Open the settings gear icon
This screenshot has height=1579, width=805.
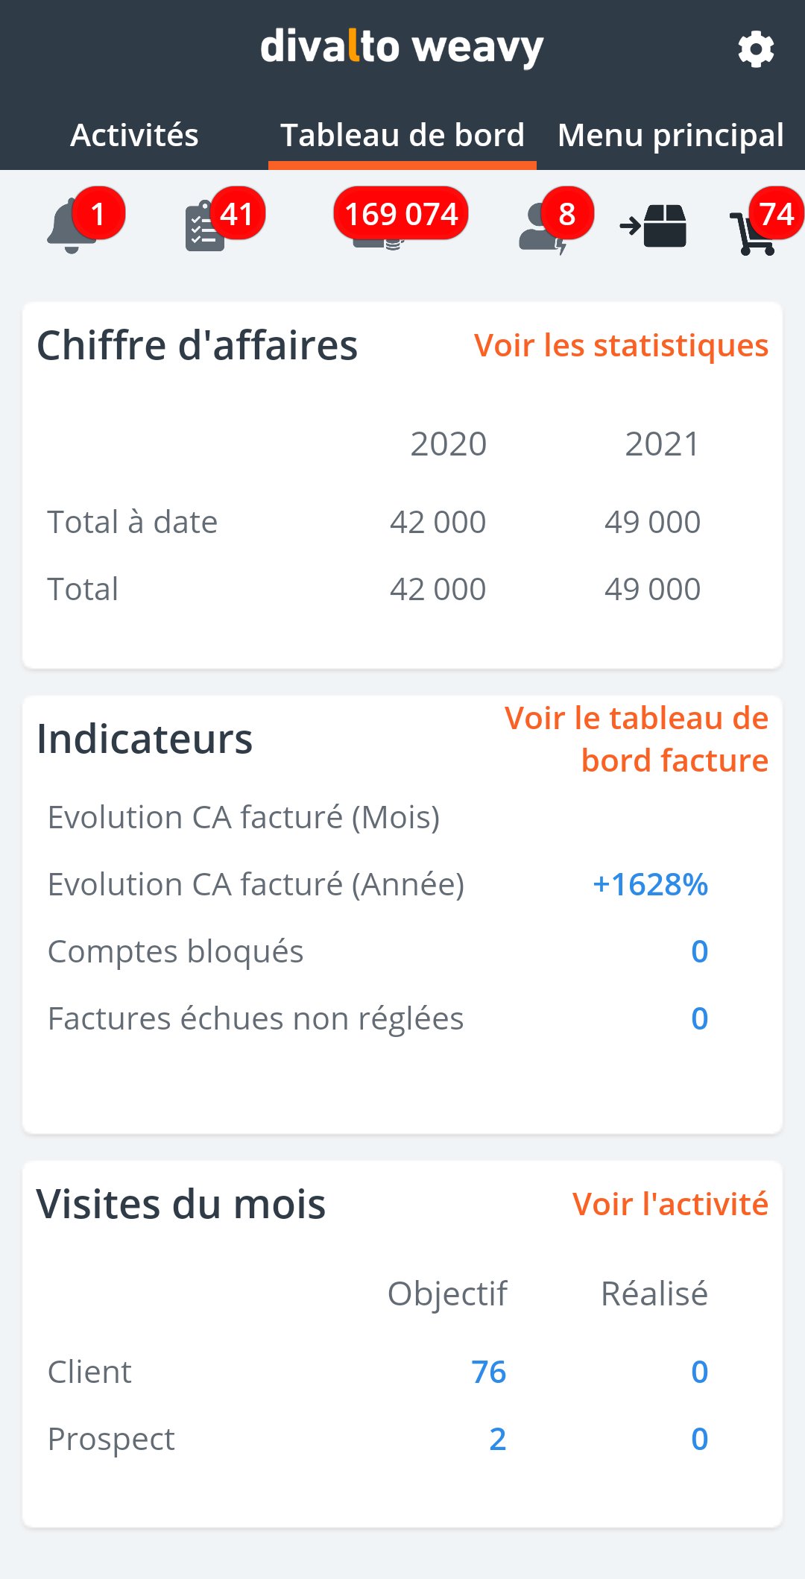[756, 49]
